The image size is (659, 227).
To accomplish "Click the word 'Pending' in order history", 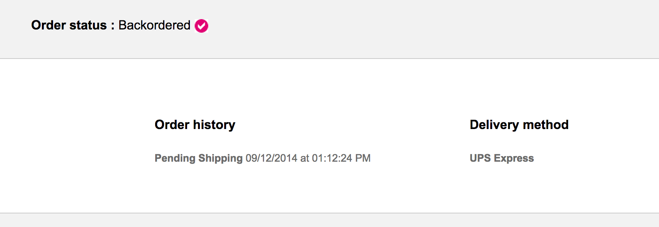I will pos(175,158).
